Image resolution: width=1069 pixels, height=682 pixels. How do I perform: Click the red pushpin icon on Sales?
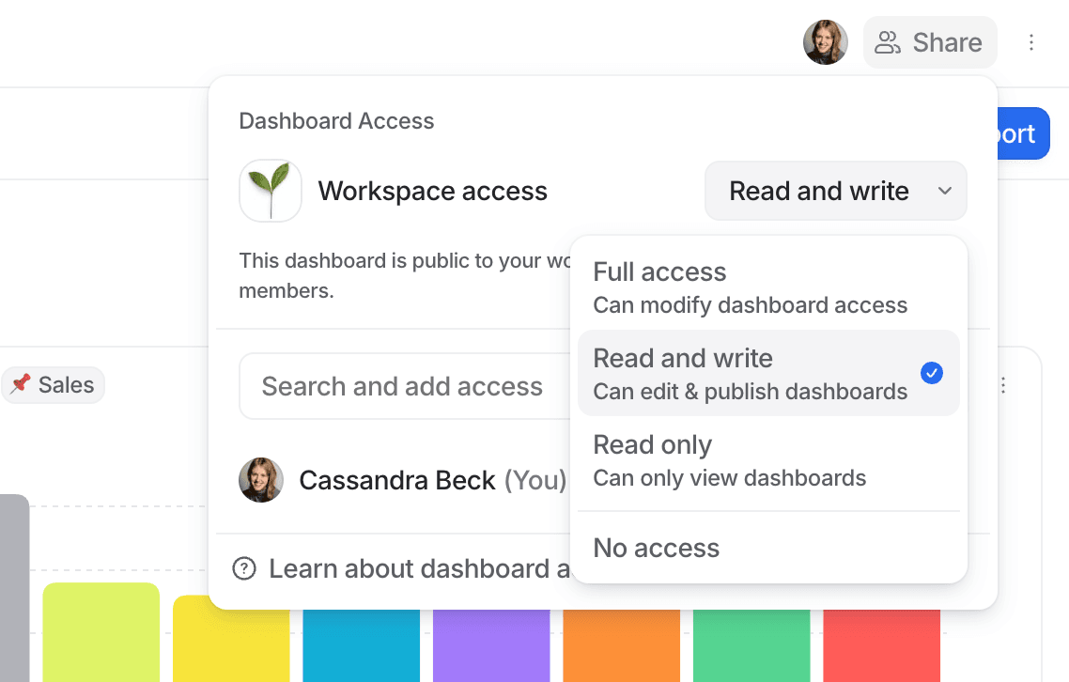point(21,384)
